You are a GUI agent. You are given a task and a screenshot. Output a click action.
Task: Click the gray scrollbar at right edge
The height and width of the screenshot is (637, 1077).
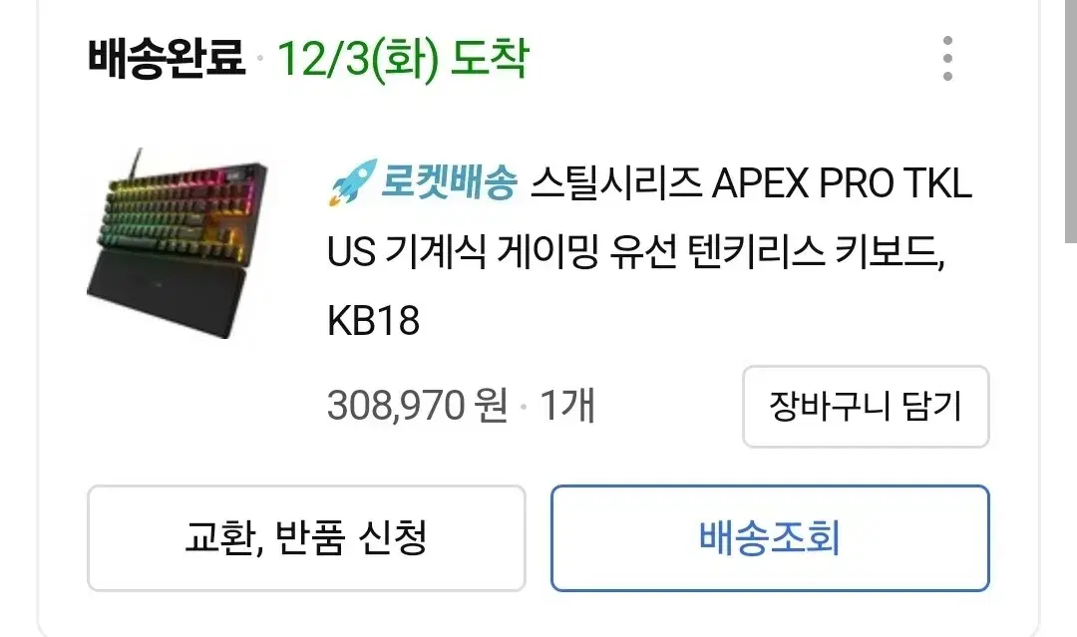click(1070, 121)
